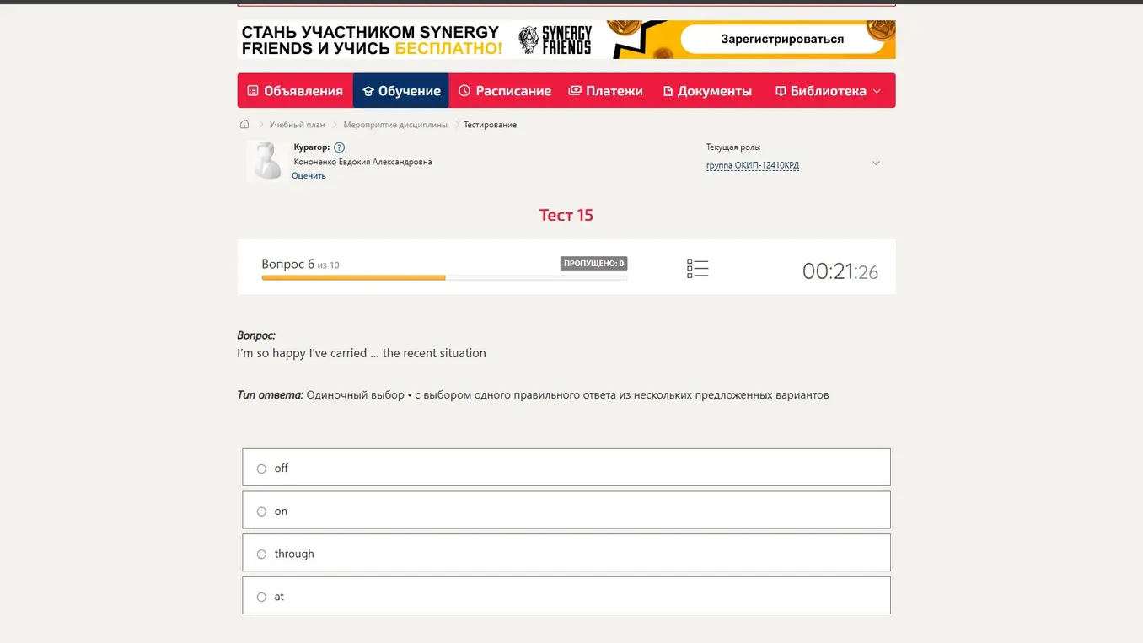Expand the current role dropdown chevron
This screenshot has width=1143, height=643.
pyautogui.click(x=876, y=163)
